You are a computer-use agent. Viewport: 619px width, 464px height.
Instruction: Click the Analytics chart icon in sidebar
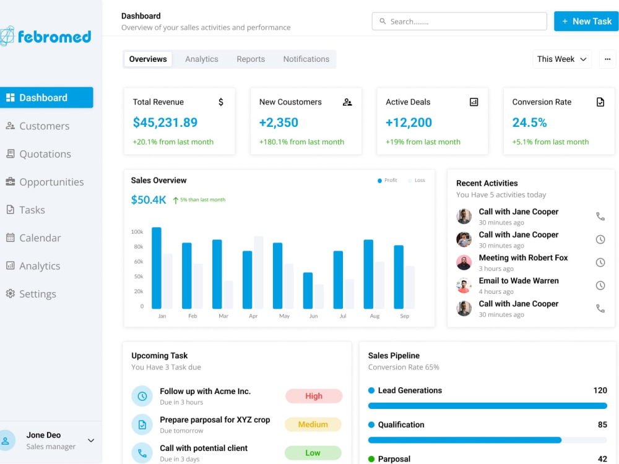11,265
